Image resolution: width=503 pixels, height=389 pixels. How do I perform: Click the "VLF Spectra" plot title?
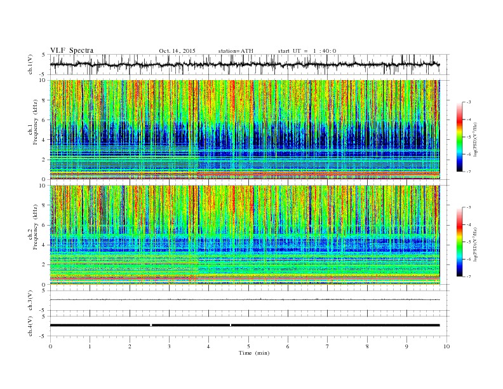72,50
